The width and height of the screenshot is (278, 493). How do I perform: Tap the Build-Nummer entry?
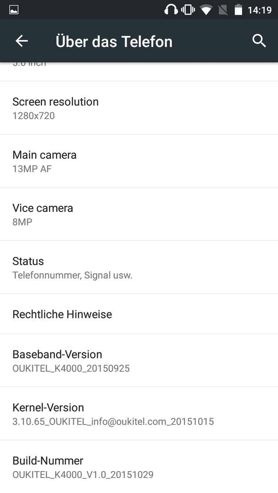[x=139, y=467]
